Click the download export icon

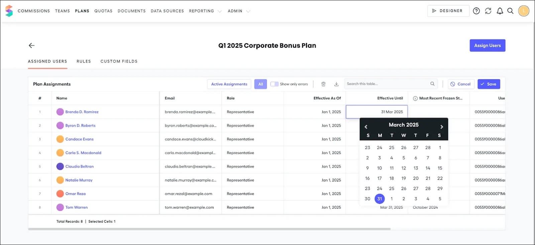336,84
